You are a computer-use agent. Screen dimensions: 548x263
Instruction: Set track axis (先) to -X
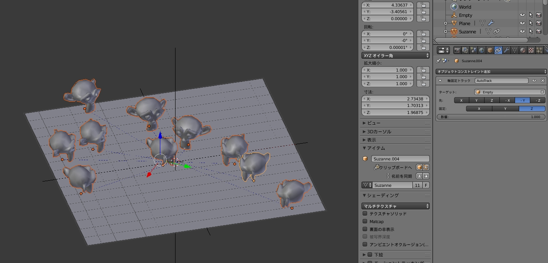[x=507, y=100]
